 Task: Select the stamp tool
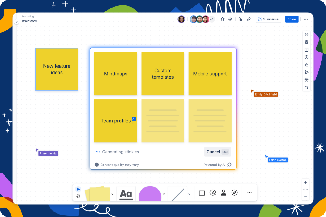tap(223, 193)
